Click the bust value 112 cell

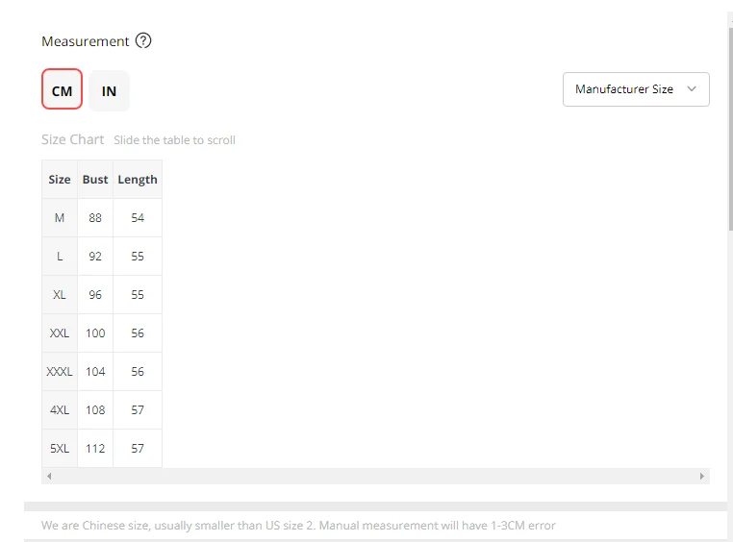(x=95, y=449)
